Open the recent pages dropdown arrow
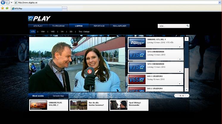 click(x=12, y=2)
